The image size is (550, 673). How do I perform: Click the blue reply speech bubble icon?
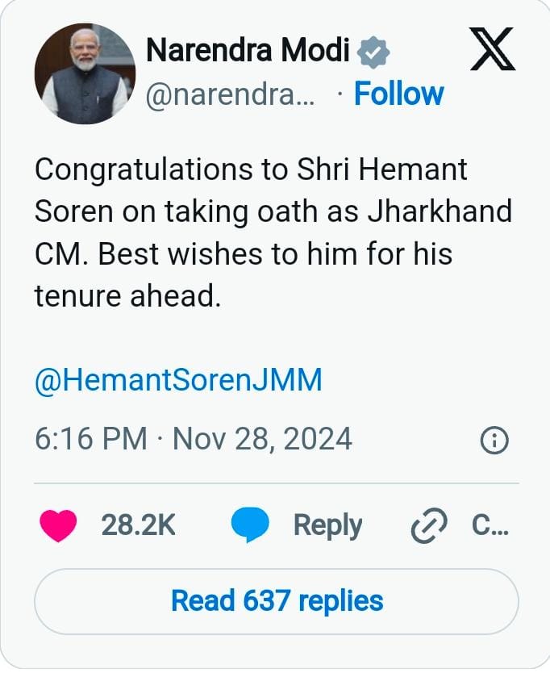point(250,525)
